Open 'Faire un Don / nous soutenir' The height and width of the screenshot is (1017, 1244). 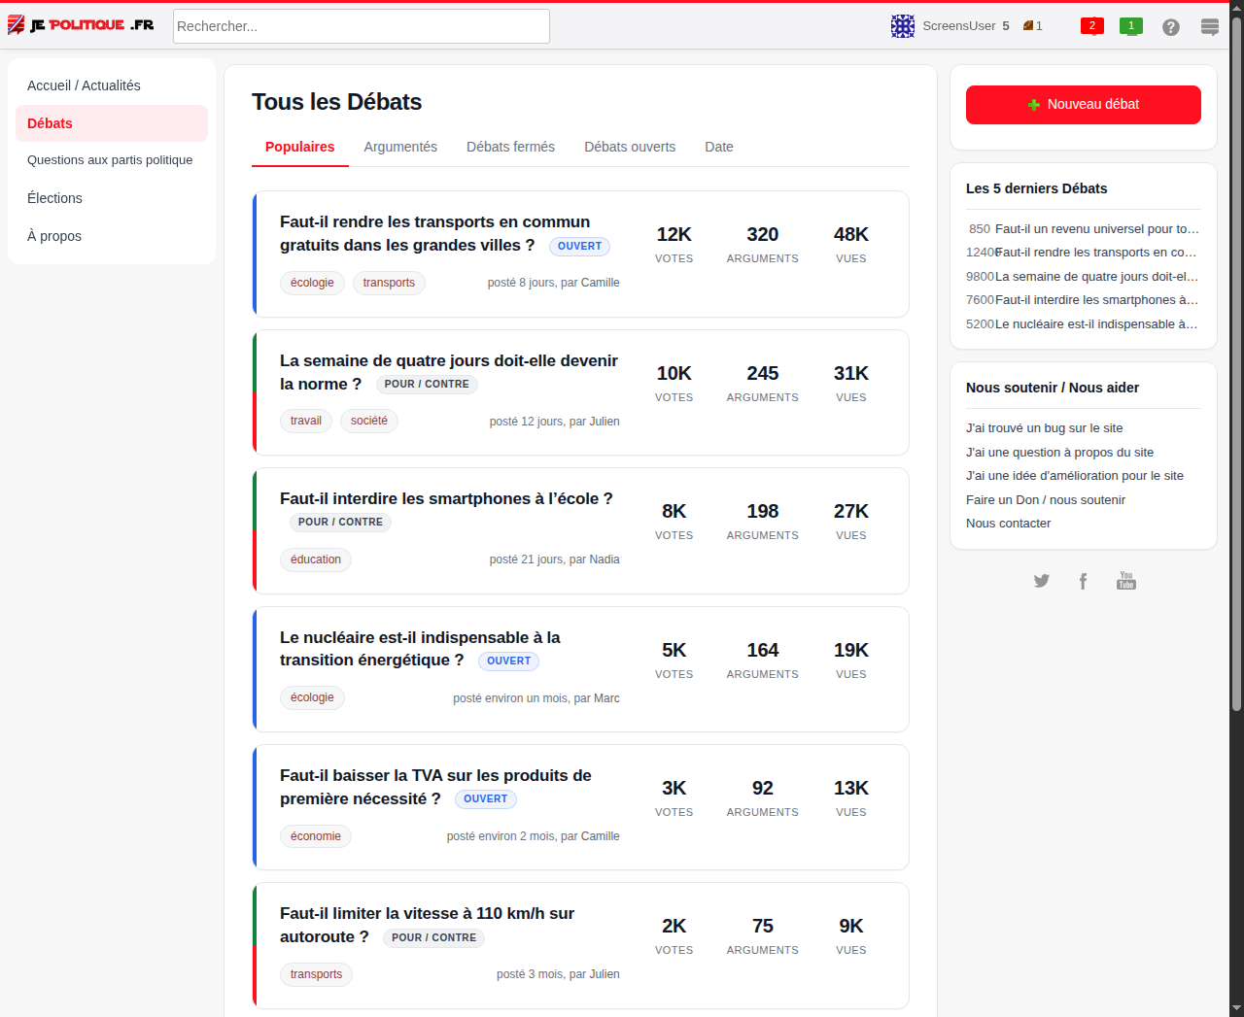1046,500
